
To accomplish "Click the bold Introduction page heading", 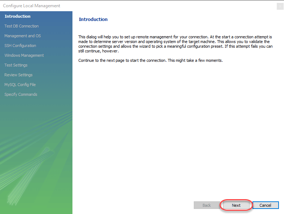I will (x=93, y=20).
